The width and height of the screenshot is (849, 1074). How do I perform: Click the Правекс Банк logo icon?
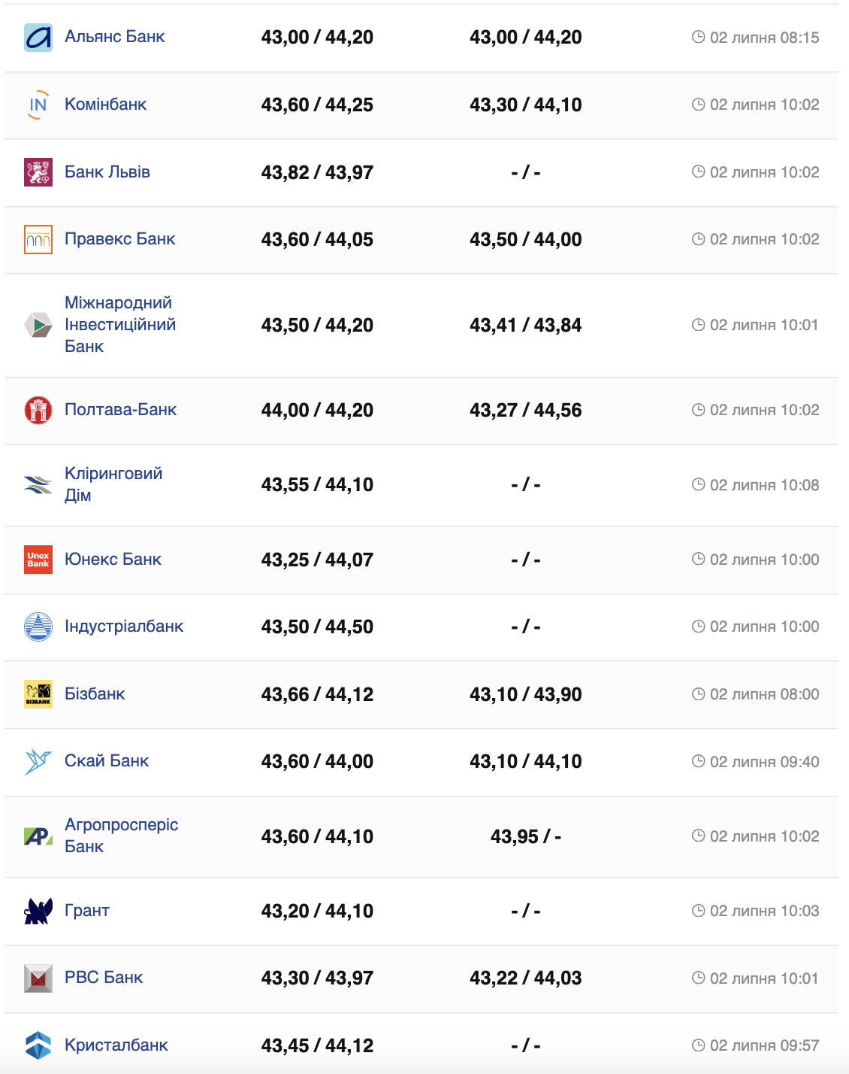(x=38, y=240)
